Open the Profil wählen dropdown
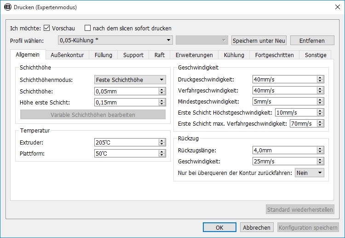Screen dimensions: 345x238 point(115,41)
